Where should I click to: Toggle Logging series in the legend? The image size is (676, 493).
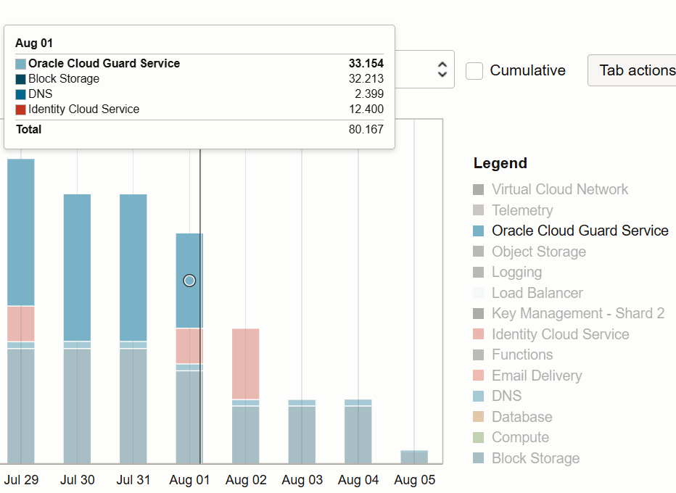tap(508, 272)
